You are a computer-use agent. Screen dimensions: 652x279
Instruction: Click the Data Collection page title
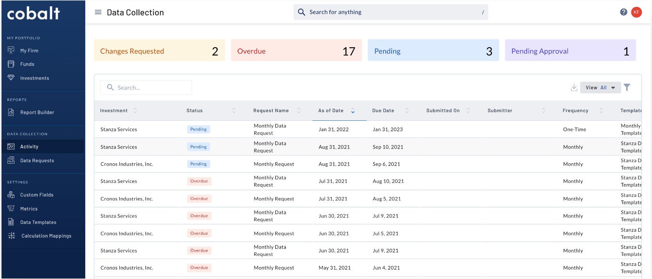[135, 13]
